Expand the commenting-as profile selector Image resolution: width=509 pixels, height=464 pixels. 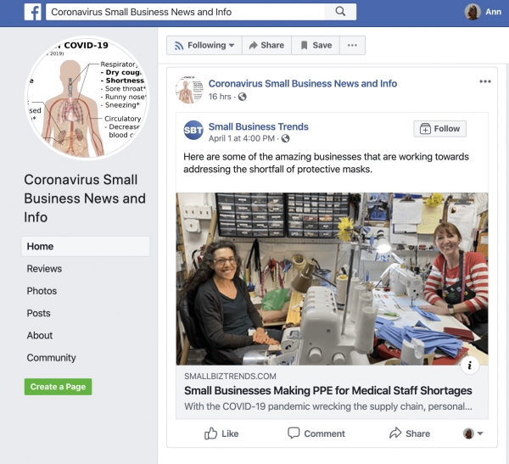(473, 433)
